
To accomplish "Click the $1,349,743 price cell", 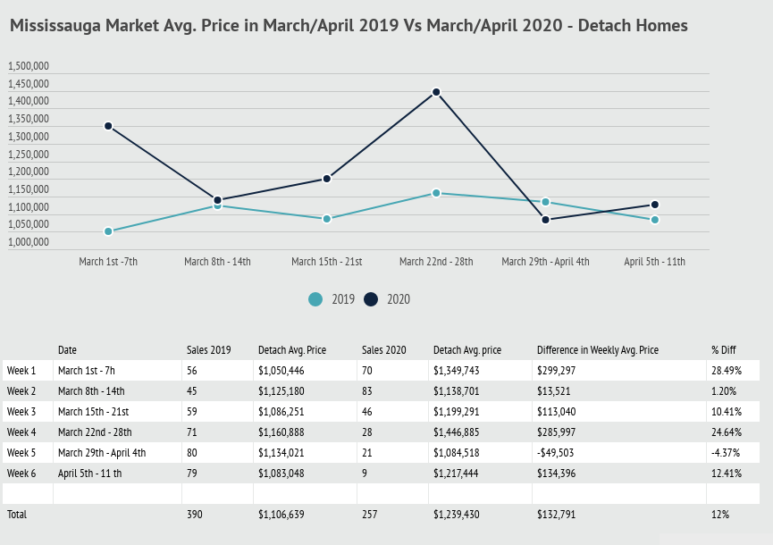I will point(457,371).
